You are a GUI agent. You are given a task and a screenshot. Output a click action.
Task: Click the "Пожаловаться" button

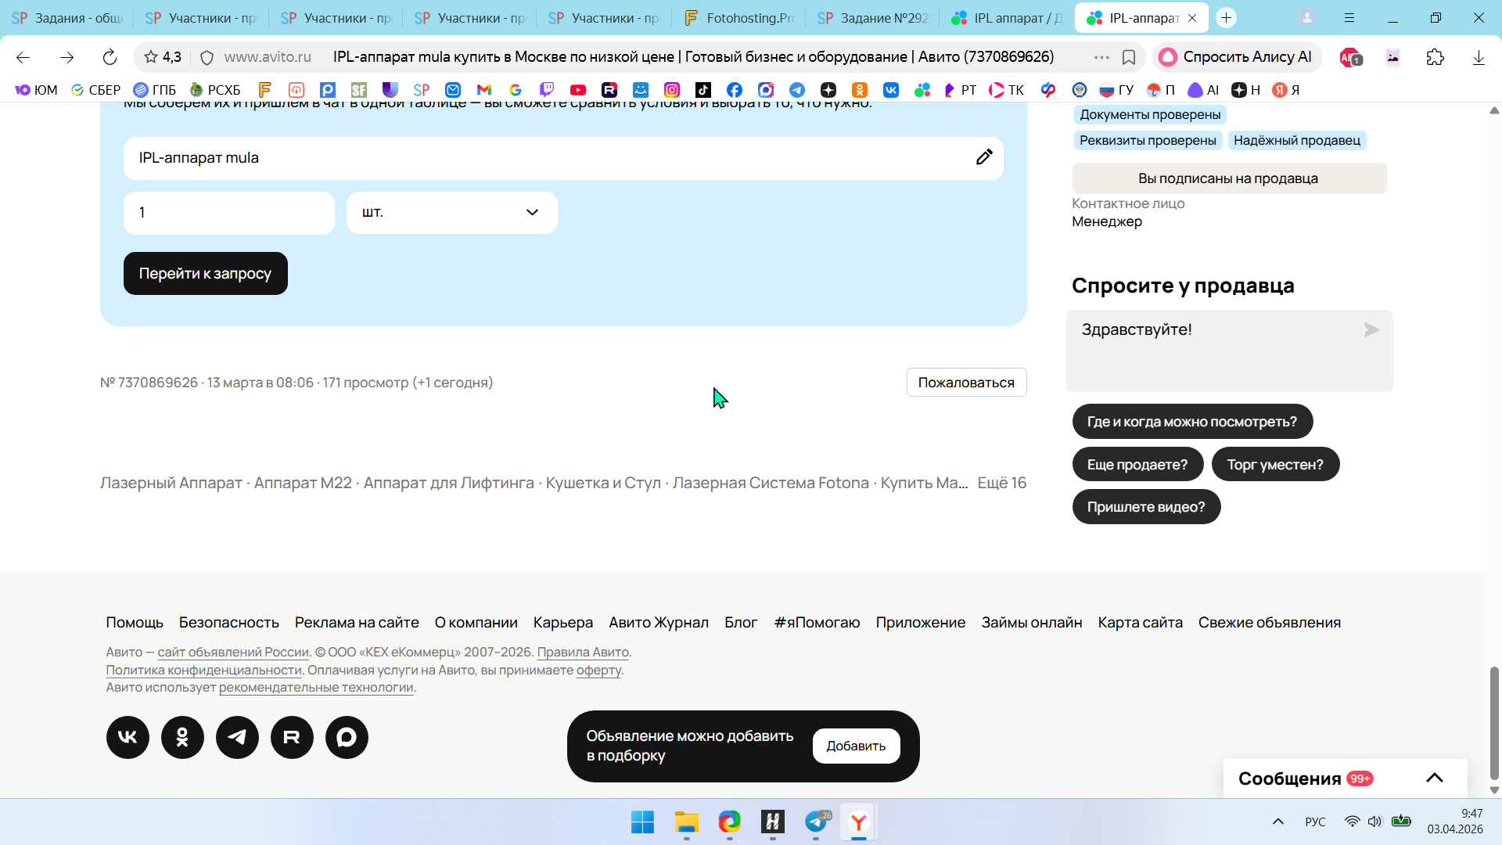(x=965, y=383)
